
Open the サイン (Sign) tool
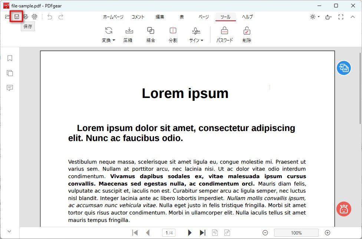coord(196,34)
